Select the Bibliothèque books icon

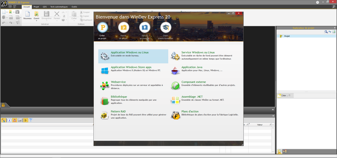point(105,100)
